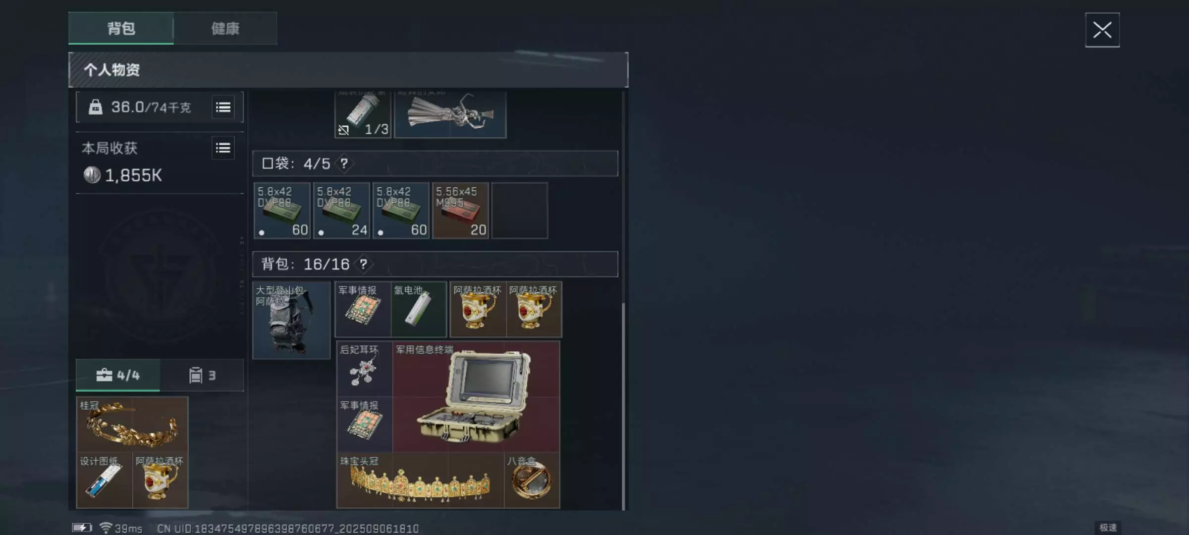Select the 桂冠 item in safe box
This screenshot has width=1189, height=535.
pos(132,425)
